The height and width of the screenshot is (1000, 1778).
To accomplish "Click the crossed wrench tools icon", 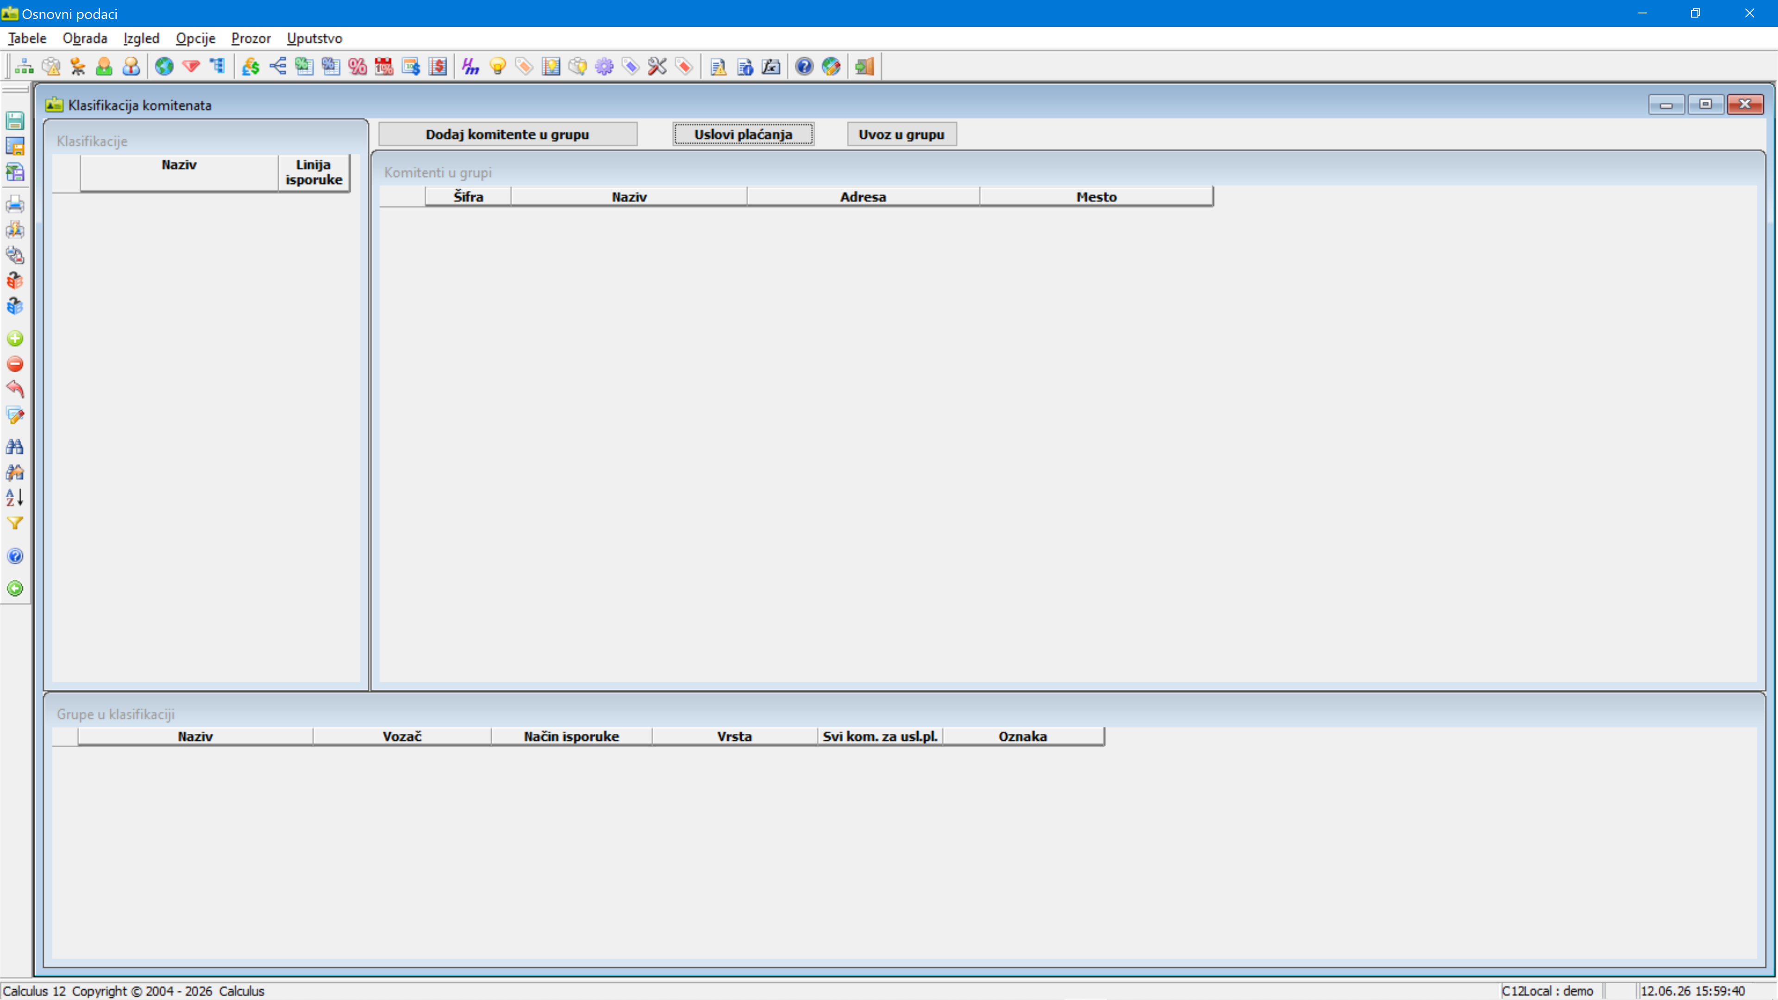I will [657, 66].
